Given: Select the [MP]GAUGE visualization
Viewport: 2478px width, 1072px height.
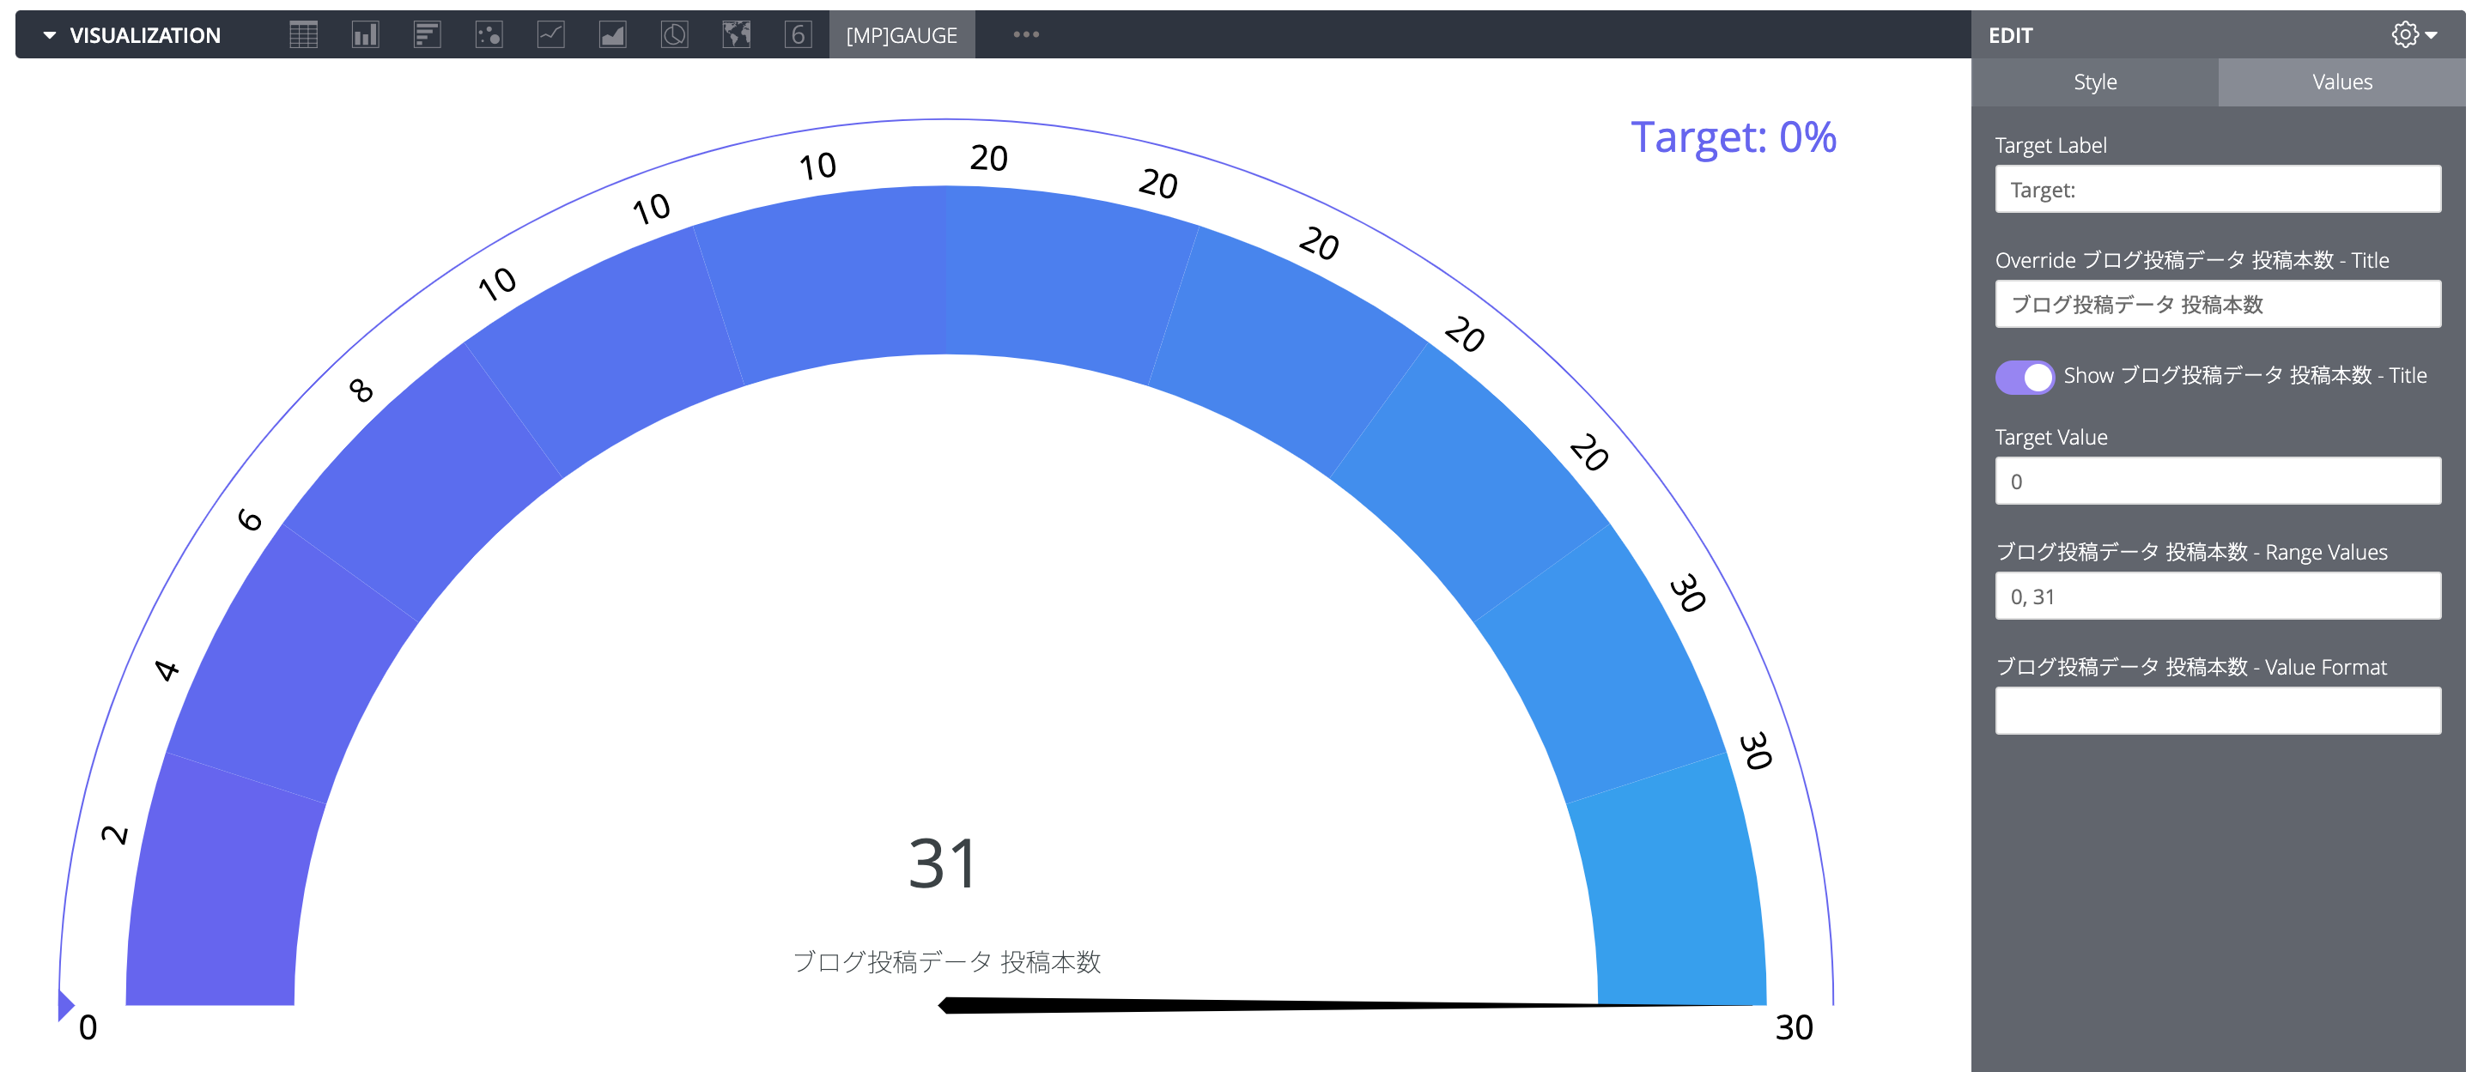Looking at the screenshot, I should [902, 34].
